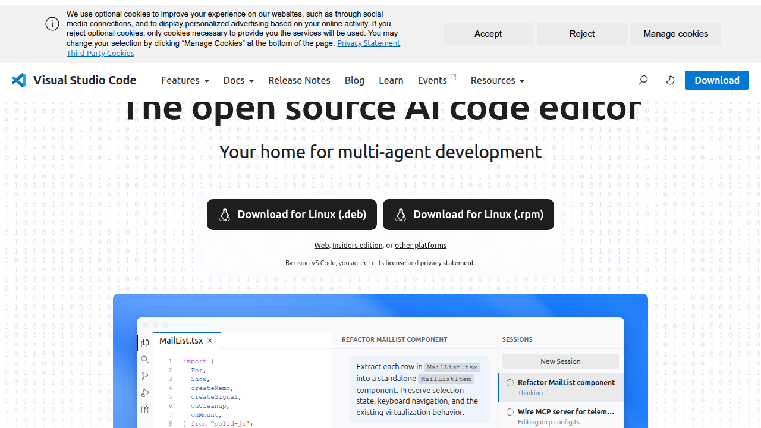The height and width of the screenshot is (428, 761).
Task: Open the Explorer files icon in the editor preview
Action: (144, 343)
